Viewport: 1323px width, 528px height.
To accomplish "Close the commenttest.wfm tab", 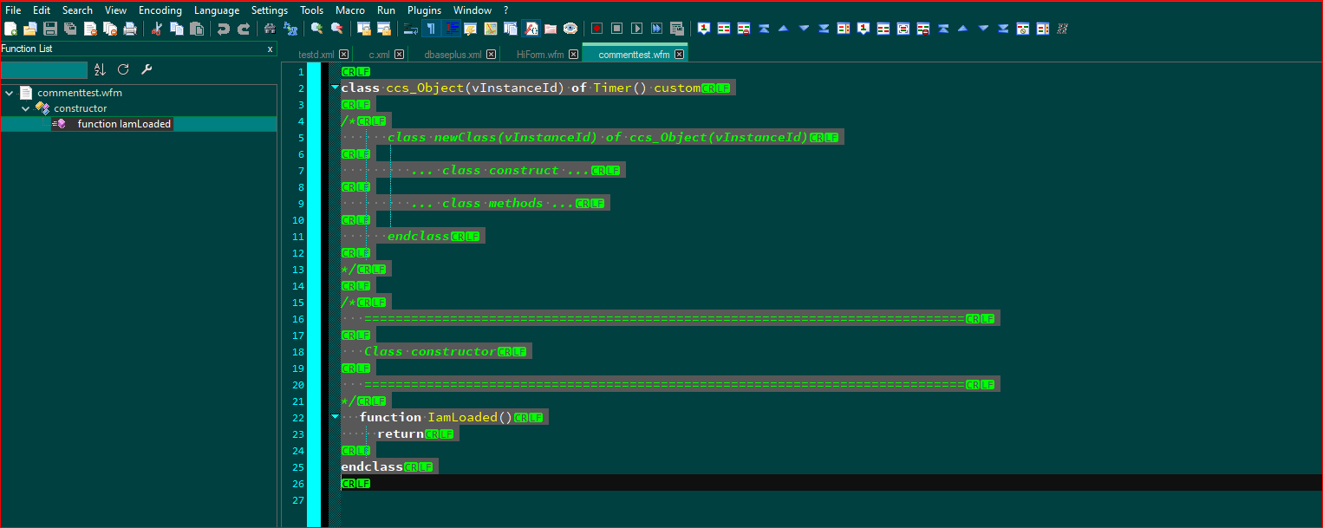I will pyautogui.click(x=680, y=54).
